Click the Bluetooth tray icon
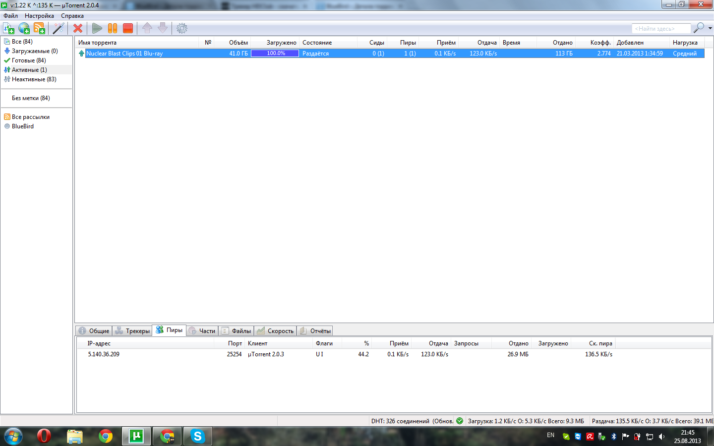Screen dimensions: 714x446 pyautogui.click(x=613, y=436)
